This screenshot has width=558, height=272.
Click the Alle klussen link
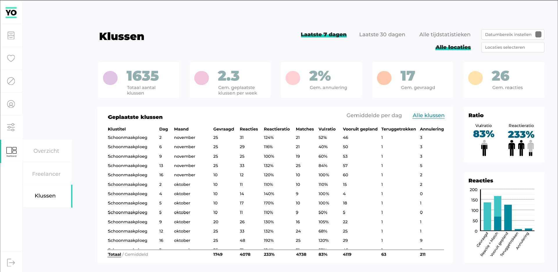tap(428, 115)
